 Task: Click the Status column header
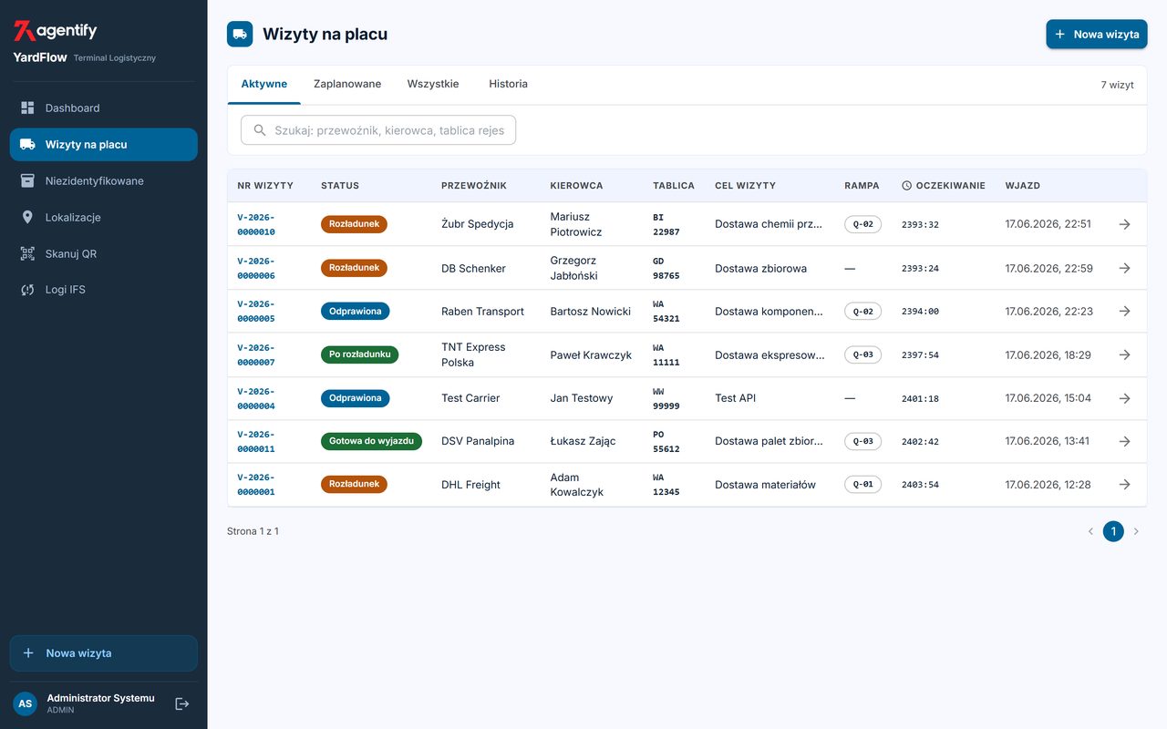tap(340, 185)
